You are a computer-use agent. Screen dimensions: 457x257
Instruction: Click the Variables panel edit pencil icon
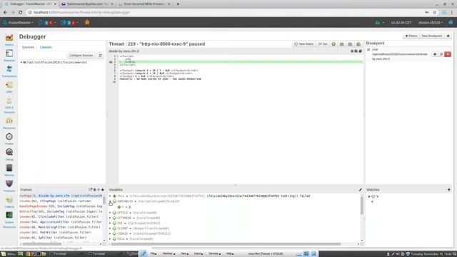pyautogui.click(x=360, y=190)
